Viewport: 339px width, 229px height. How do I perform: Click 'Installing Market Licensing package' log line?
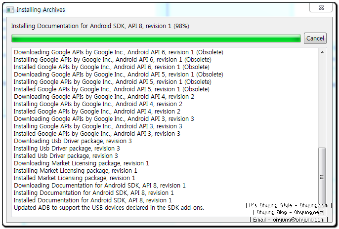point(76,171)
